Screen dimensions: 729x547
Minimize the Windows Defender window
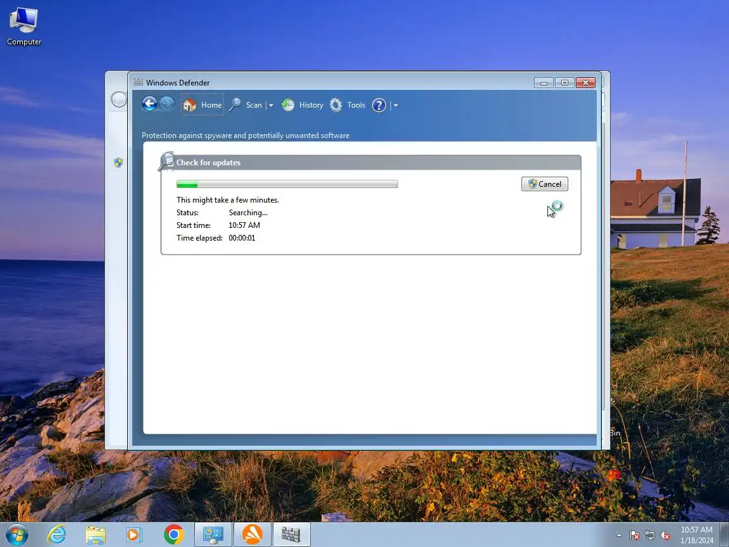tap(544, 83)
